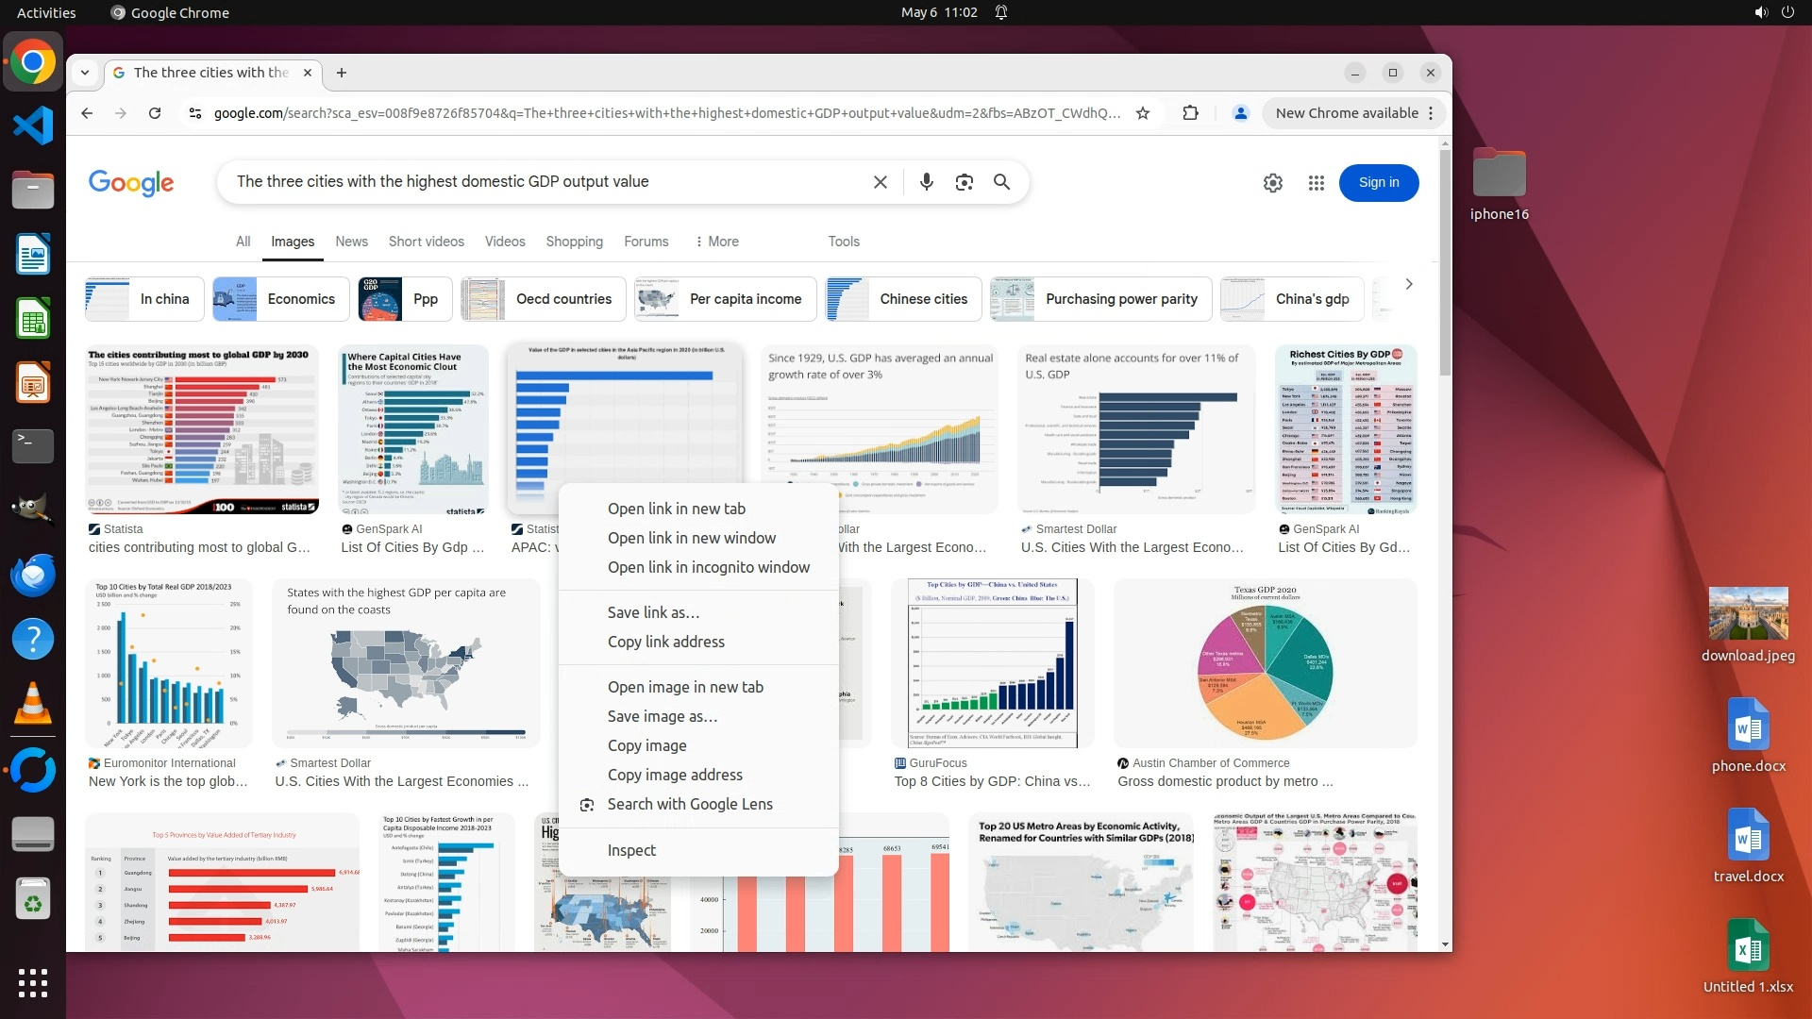The height and width of the screenshot is (1019, 1812).
Task: Select the 'Chinese cities' filter chip
Action: (903, 299)
